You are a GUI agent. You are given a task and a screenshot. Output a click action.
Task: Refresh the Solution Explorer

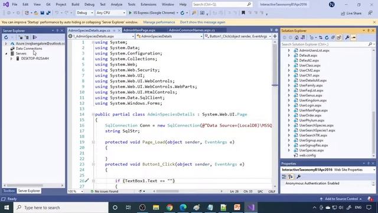click(327, 37)
